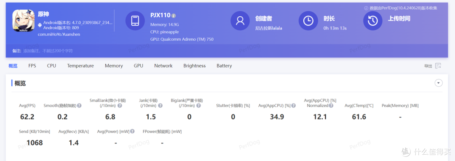Click the 原神 app title
Screen dimensions: 455x161
43,14
